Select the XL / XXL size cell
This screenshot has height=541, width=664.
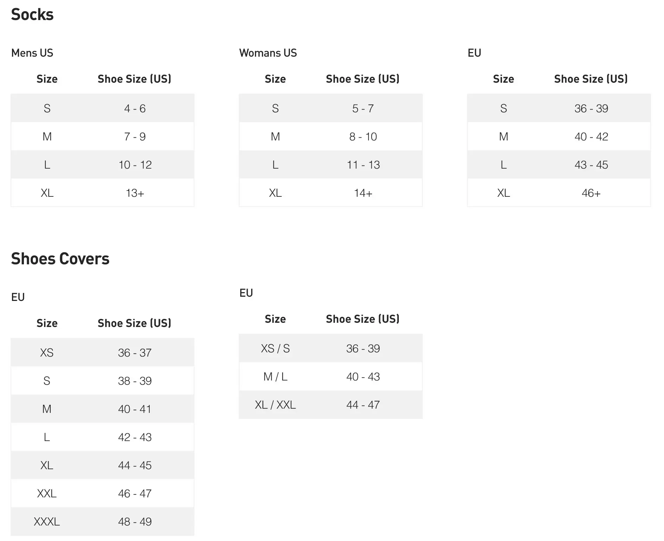pos(275,405)
